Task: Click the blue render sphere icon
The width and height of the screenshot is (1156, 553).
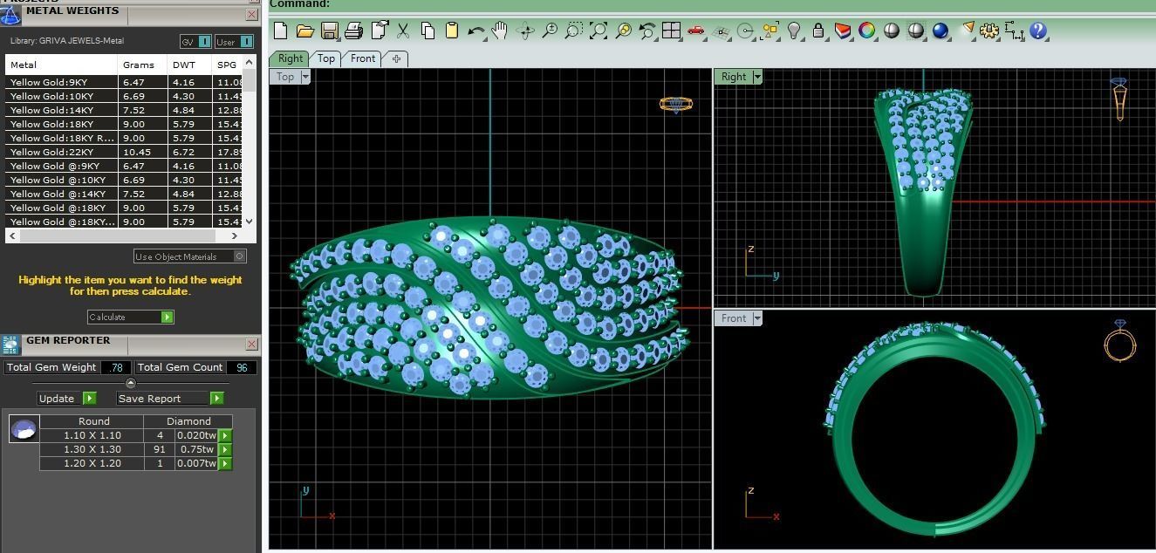Action: click(x=940, y=31)
